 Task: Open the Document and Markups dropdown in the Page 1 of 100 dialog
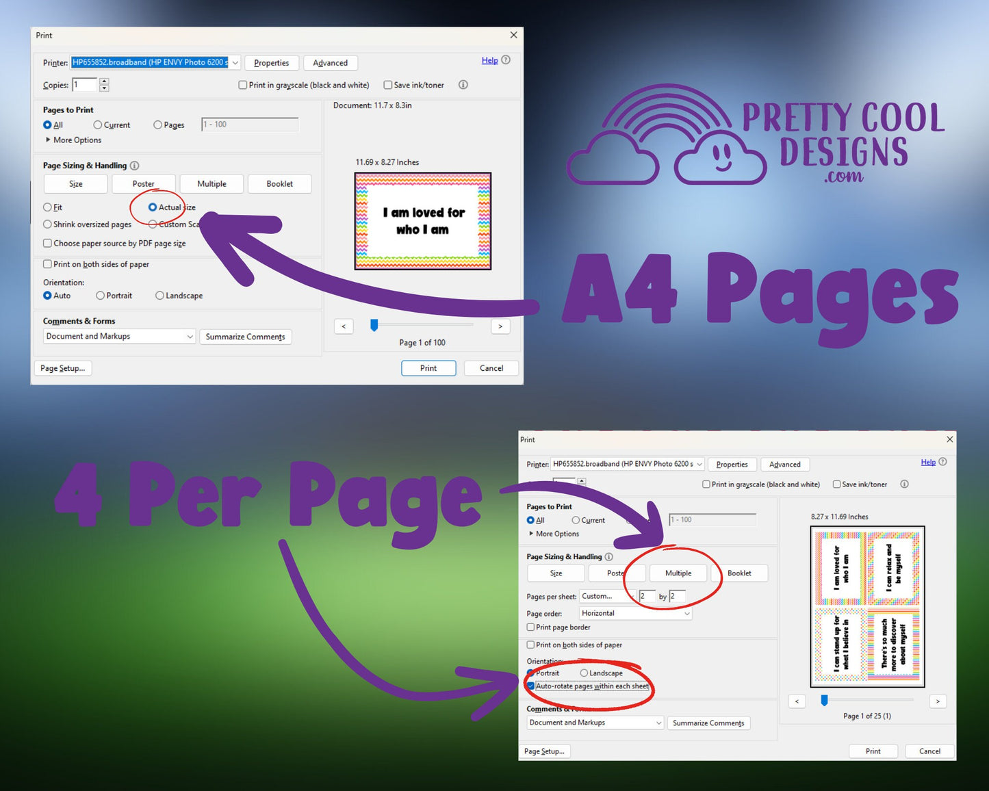click(120, 336)
